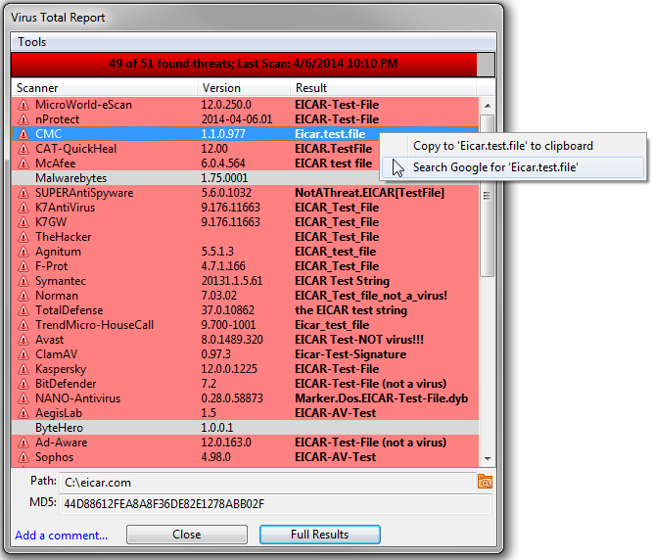The width and height of the screenshot is (654, 560).
Task: Click version '12.0.0.1225' in Kaspersky row
Action: pos(229,369)
